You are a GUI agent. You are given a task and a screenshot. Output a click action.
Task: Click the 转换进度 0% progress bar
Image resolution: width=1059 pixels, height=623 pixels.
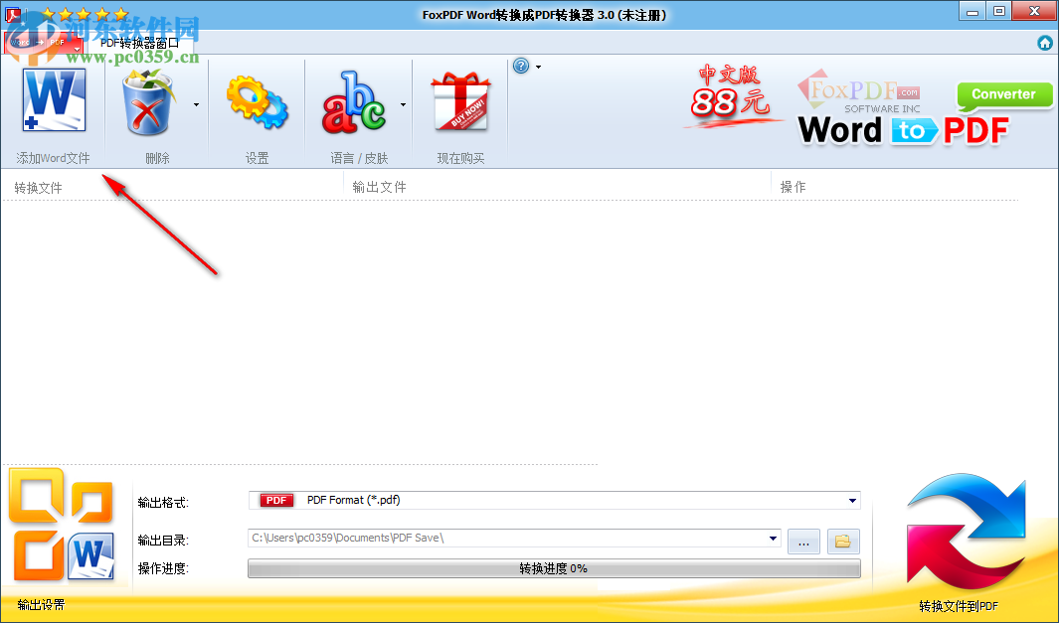[554, 568]
